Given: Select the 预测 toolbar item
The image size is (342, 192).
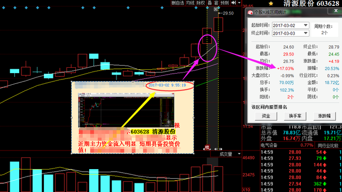Looking at the screenshot, I should tap(224, 3).
